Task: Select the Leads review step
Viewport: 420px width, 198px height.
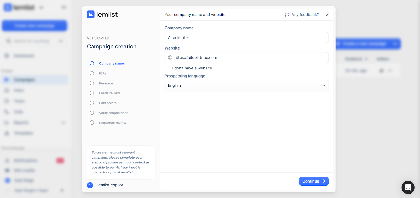Action: [109, 93]
